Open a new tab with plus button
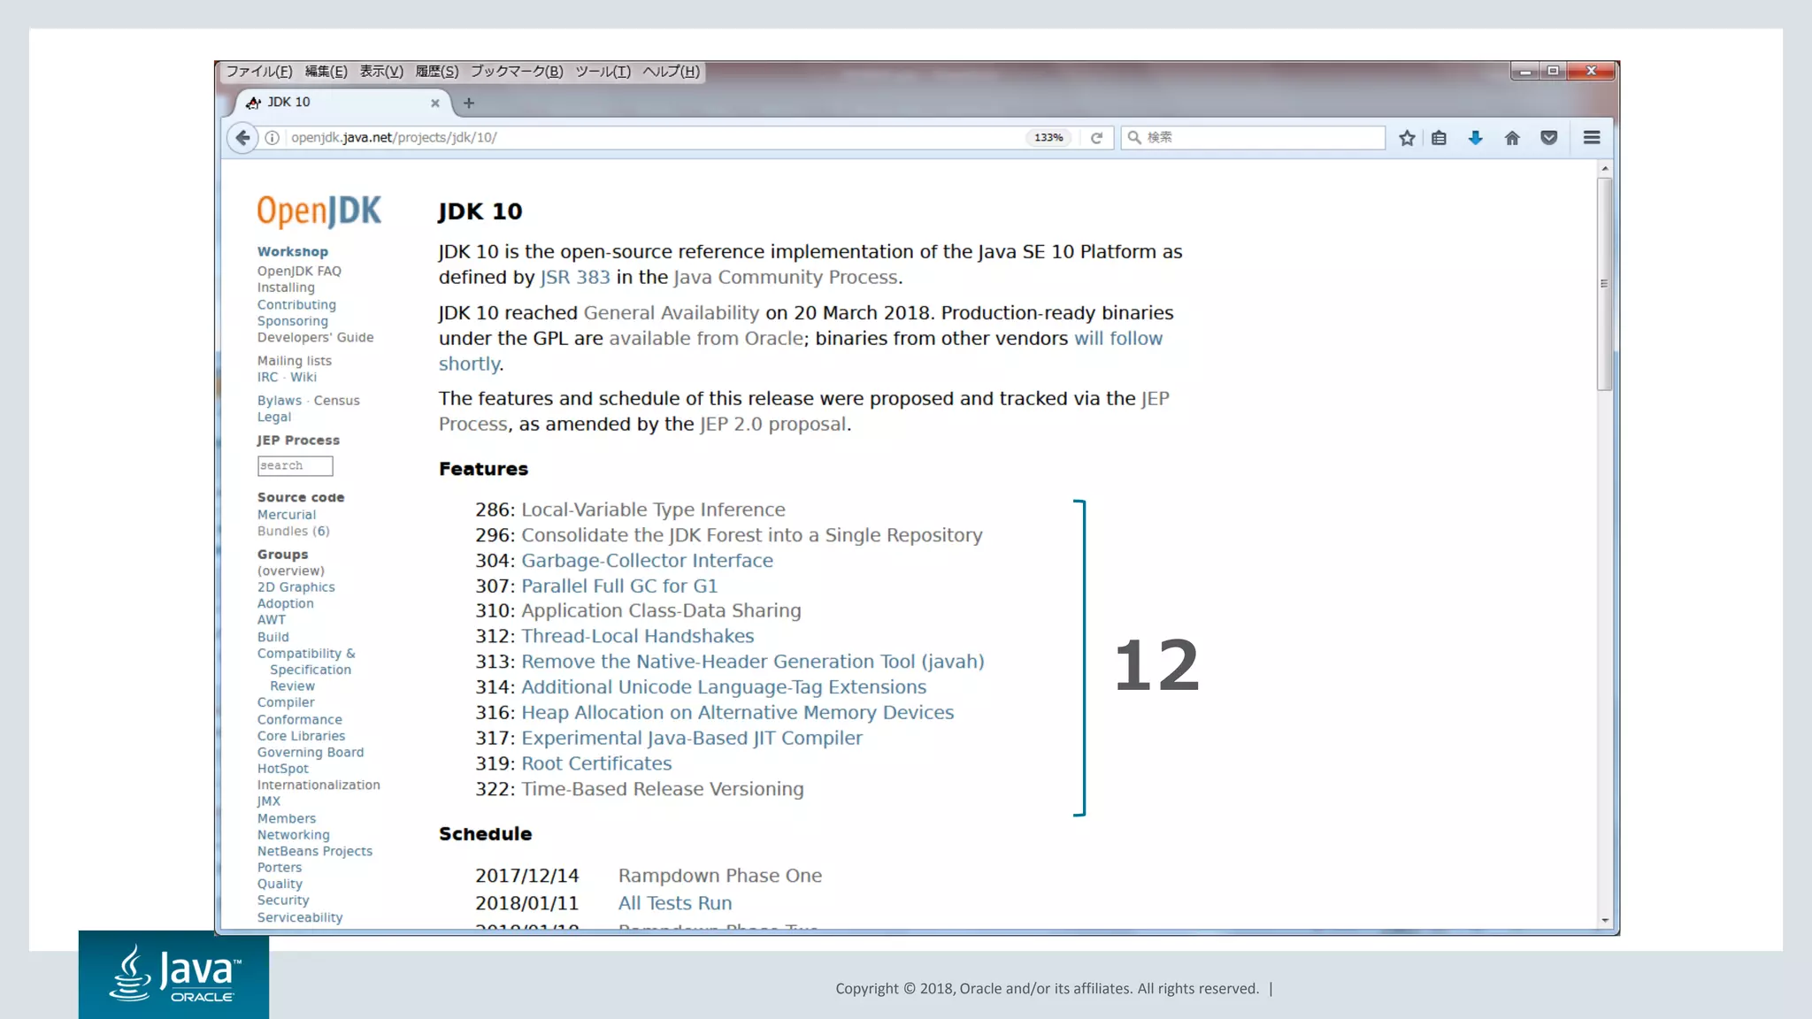Image resolution: width=1812 pixels, height=1019 pixels. pos(469,103)
